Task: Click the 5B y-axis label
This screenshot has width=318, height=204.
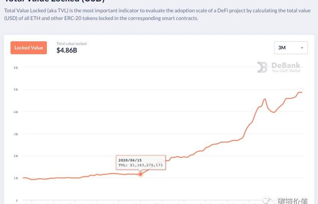Action: (16, 90)
